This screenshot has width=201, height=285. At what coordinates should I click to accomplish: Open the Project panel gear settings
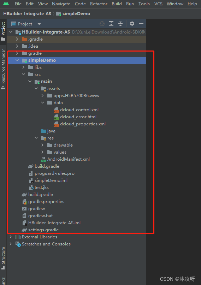pyautogui.click(x=132, y=24)
